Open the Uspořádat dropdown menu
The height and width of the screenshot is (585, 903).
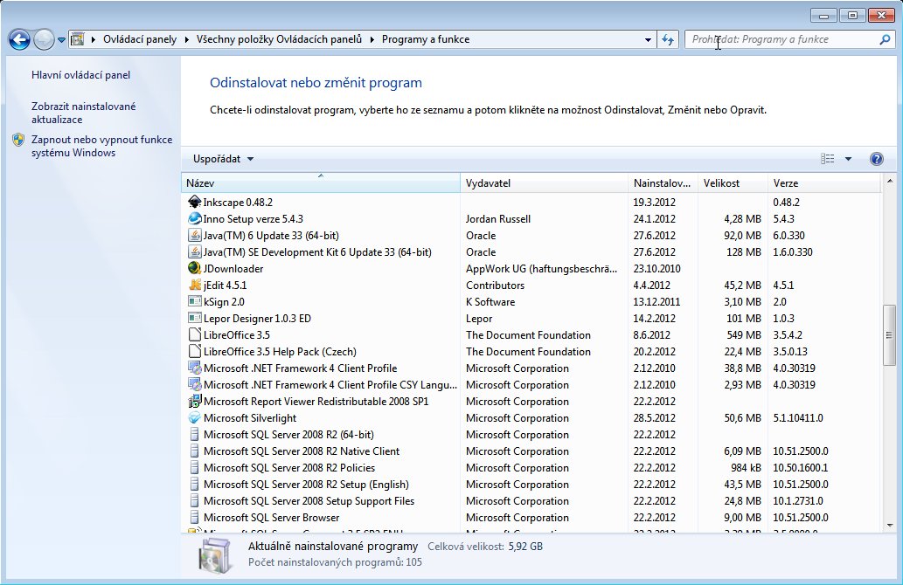224,159
